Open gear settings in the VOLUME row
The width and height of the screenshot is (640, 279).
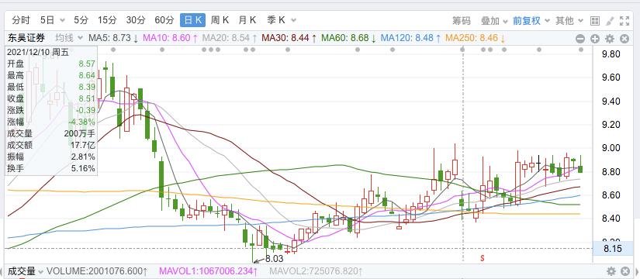[x=611, y=271]
